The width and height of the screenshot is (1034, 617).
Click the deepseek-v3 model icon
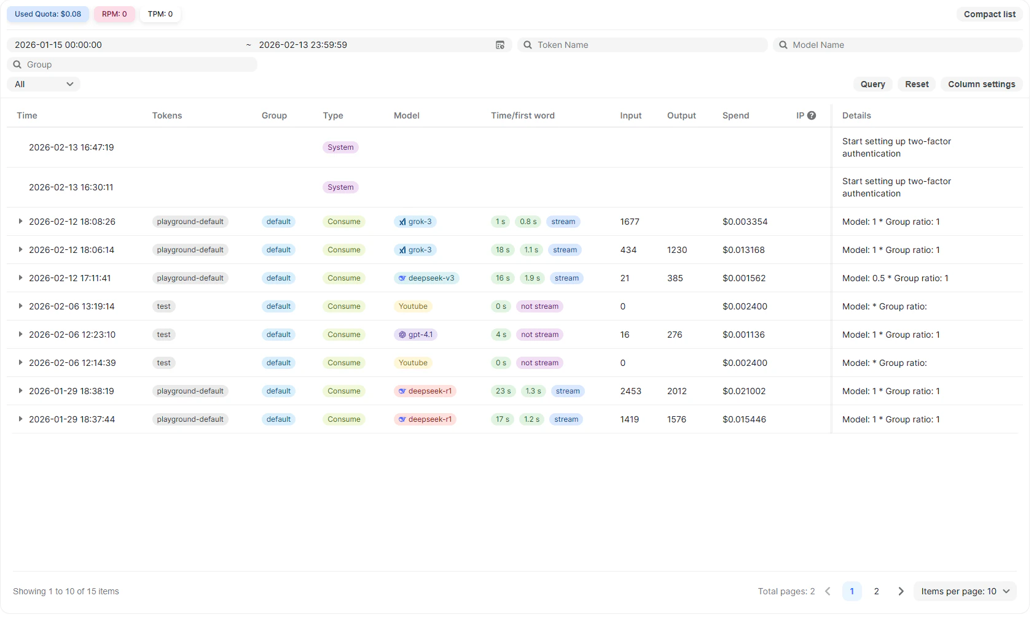pyautogui.click(x=404, y=277)
